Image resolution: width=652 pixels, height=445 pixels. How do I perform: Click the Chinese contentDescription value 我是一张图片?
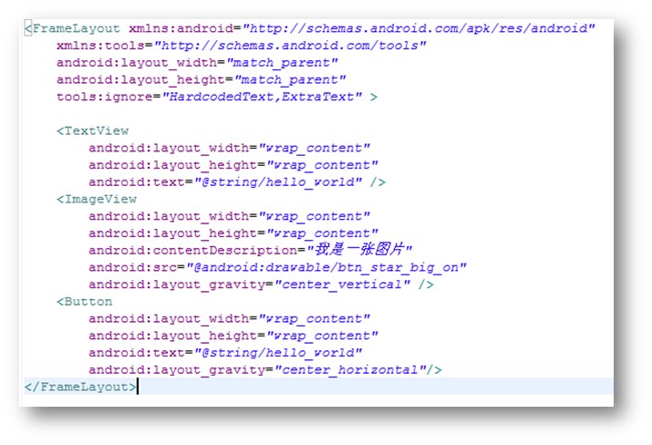tap(359, 250)
